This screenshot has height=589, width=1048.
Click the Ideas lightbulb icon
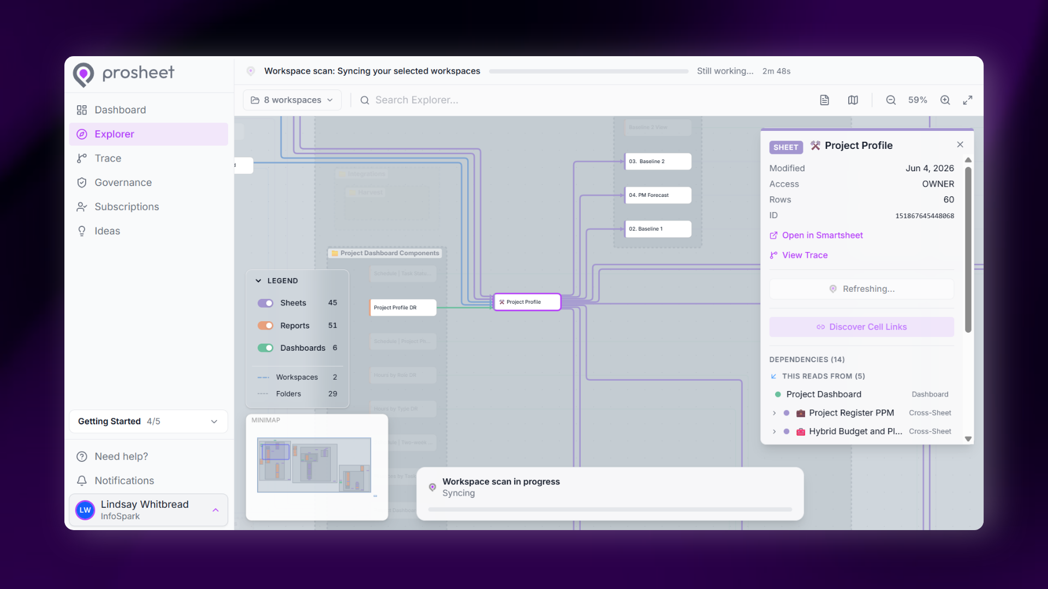(82, 231)
